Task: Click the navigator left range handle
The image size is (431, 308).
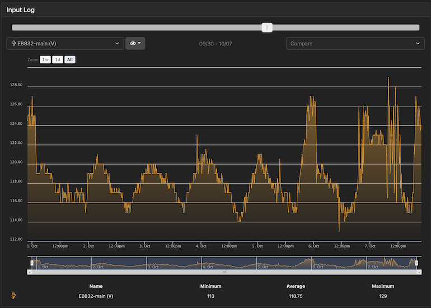Action: click(x=32, y=263)
